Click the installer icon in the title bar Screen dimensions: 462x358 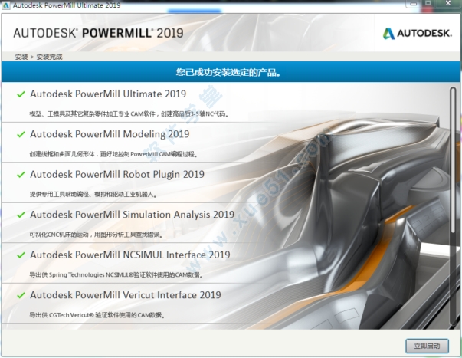7,5
